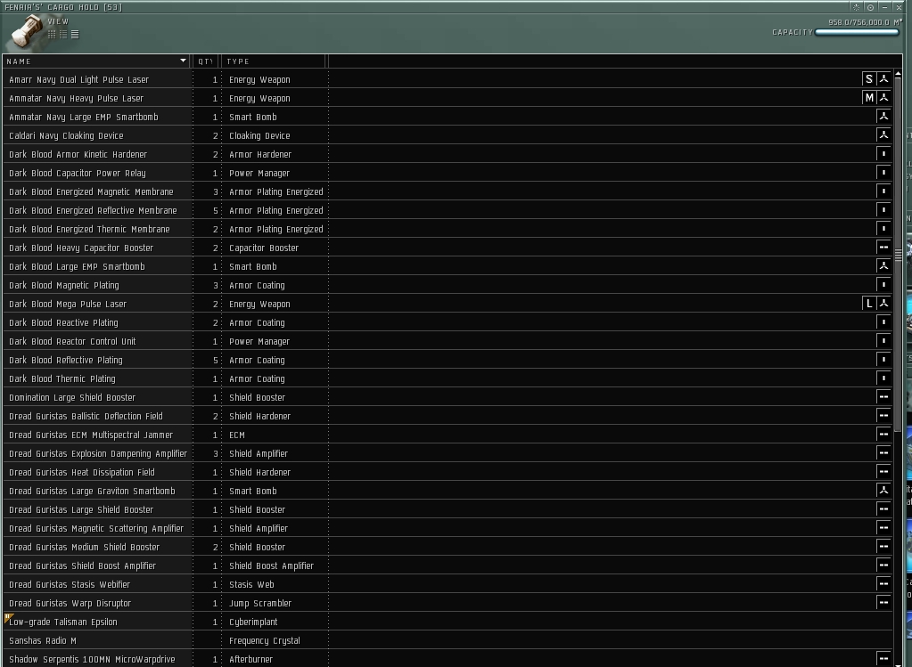Open the sort arrow on the Name column

(184, 61)
